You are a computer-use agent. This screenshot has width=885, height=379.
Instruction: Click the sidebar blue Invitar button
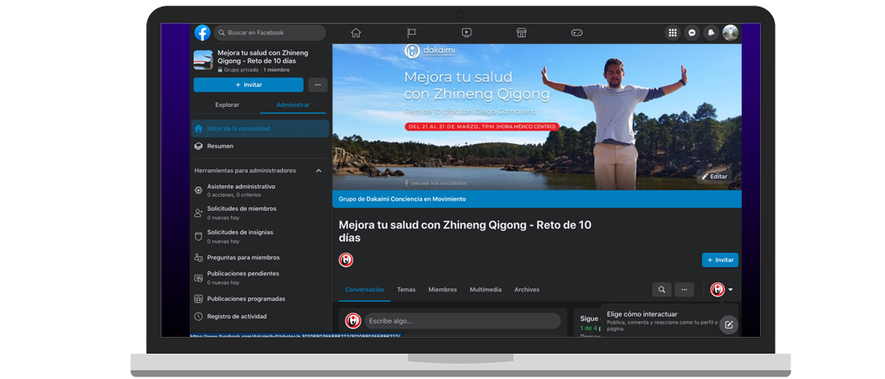click(x=249, y=84)
